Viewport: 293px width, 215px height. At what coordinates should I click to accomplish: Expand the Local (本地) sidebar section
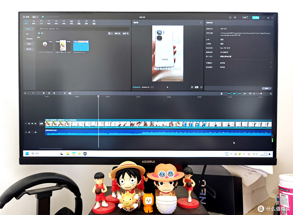tap(29, 29)
